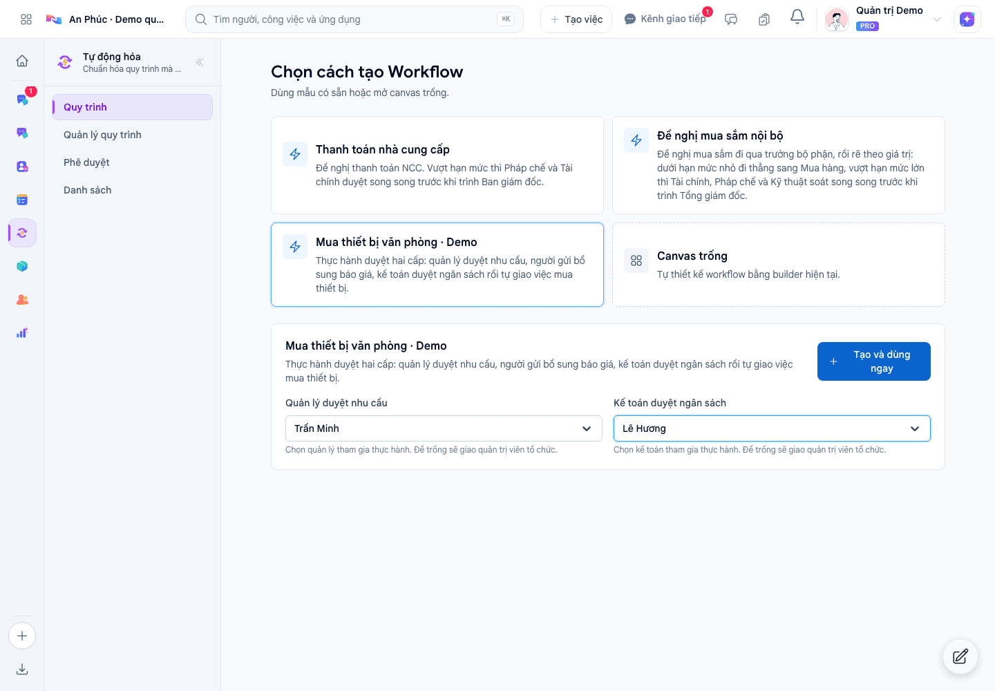The height and width of the screenshot is (691, 995).
Task: Click the search people and tasks field
Action: tap(354, 19)
